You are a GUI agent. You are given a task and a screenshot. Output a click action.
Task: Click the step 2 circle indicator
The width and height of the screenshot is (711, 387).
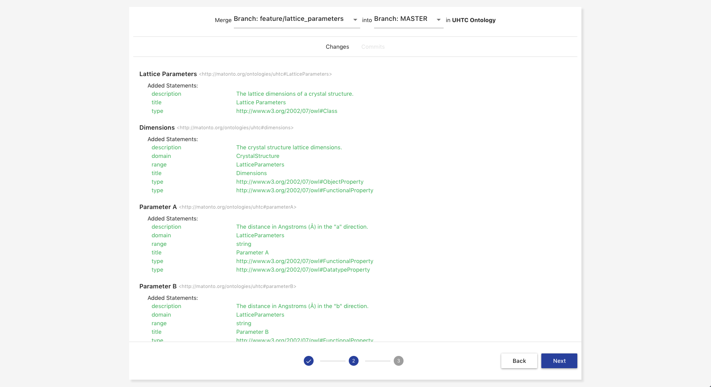[354, 361]
